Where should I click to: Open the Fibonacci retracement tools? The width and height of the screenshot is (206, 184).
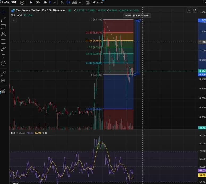3,27
